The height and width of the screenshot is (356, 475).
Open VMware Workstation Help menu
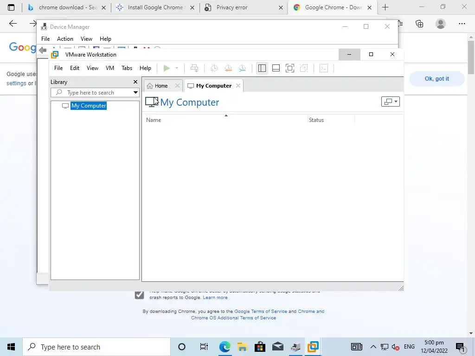click(x=145, y=68)
